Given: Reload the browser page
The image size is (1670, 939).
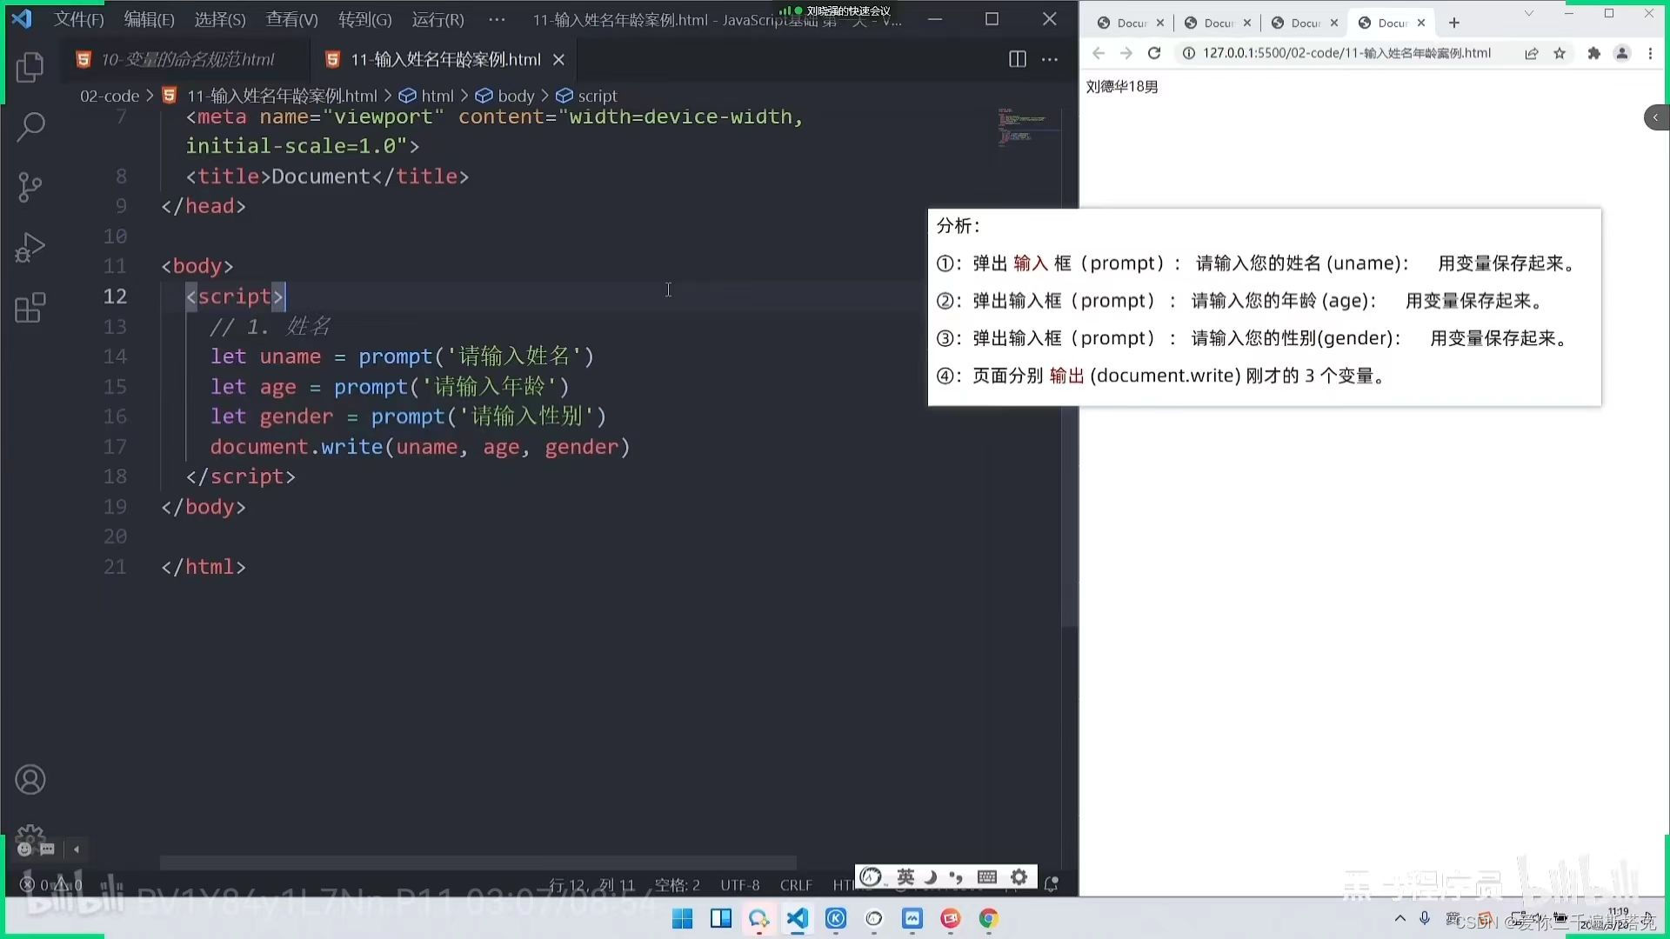Looking at the screenshot, I should (1154, 53).
